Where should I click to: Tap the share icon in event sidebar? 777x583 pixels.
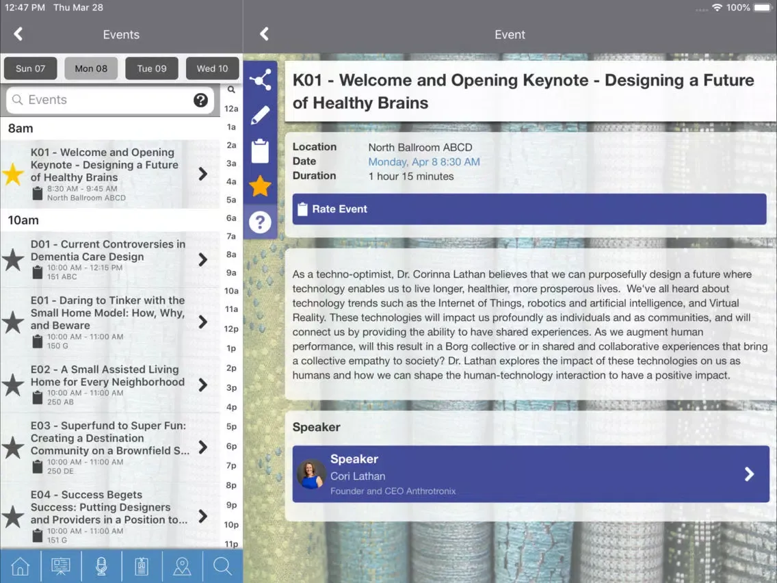[260, 80]
